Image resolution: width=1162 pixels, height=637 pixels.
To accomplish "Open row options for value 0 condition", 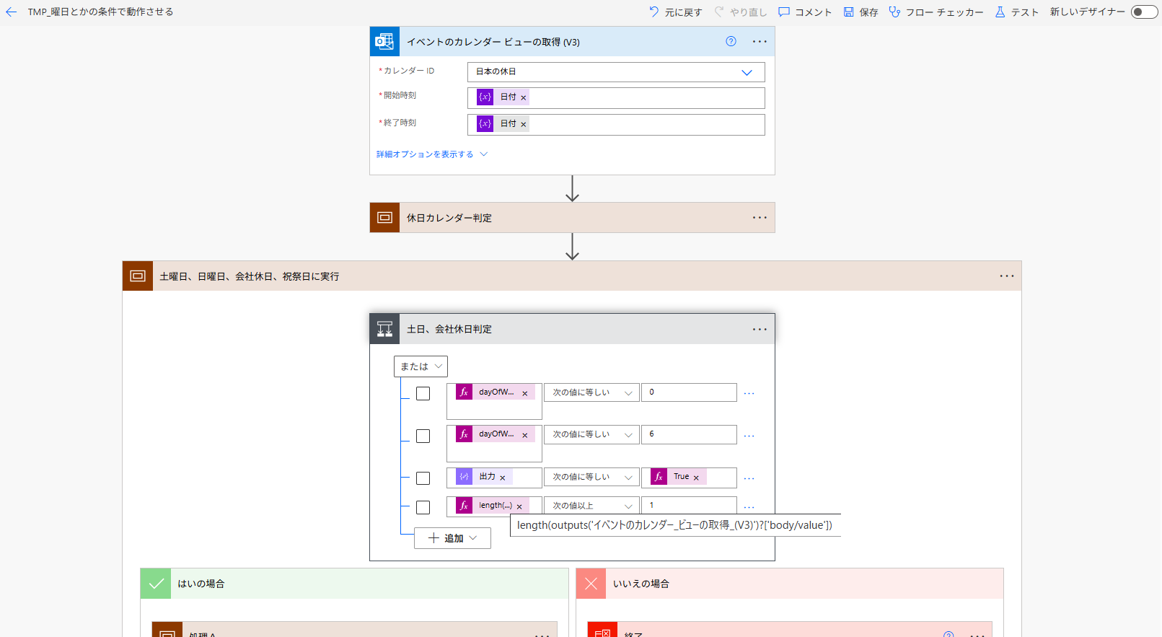I will tap(749, 394).
